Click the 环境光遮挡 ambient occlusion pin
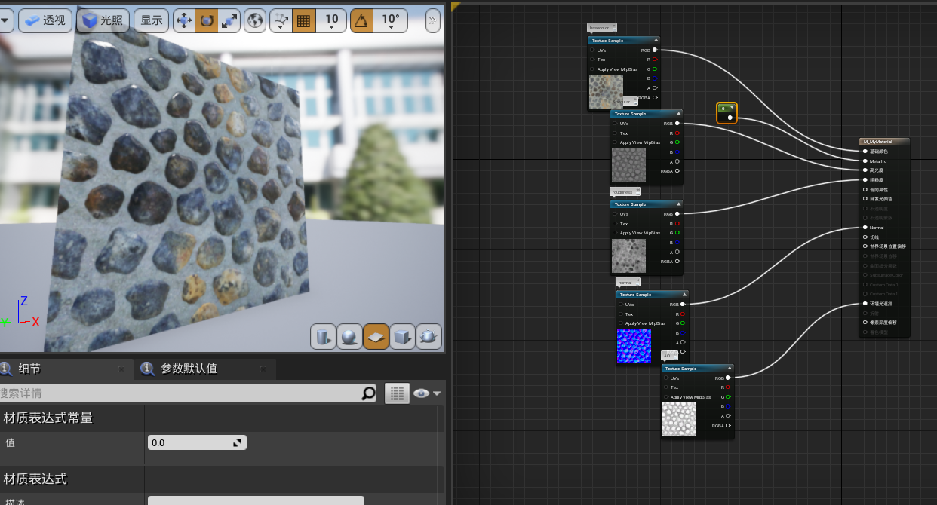This screenshot has height=505, width=937. (865, 304)
